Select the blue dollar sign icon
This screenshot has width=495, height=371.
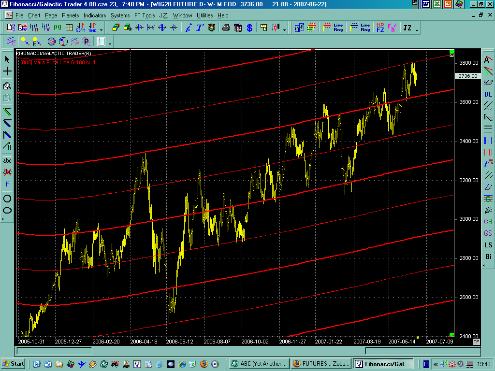(x=249, y=28)
